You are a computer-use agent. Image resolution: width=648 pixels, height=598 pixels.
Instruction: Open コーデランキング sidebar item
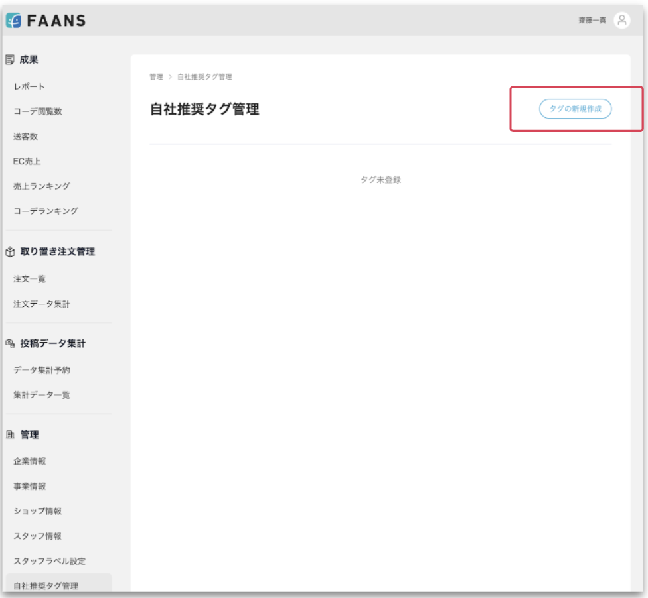pyautogui.click(x=46, y=211)
